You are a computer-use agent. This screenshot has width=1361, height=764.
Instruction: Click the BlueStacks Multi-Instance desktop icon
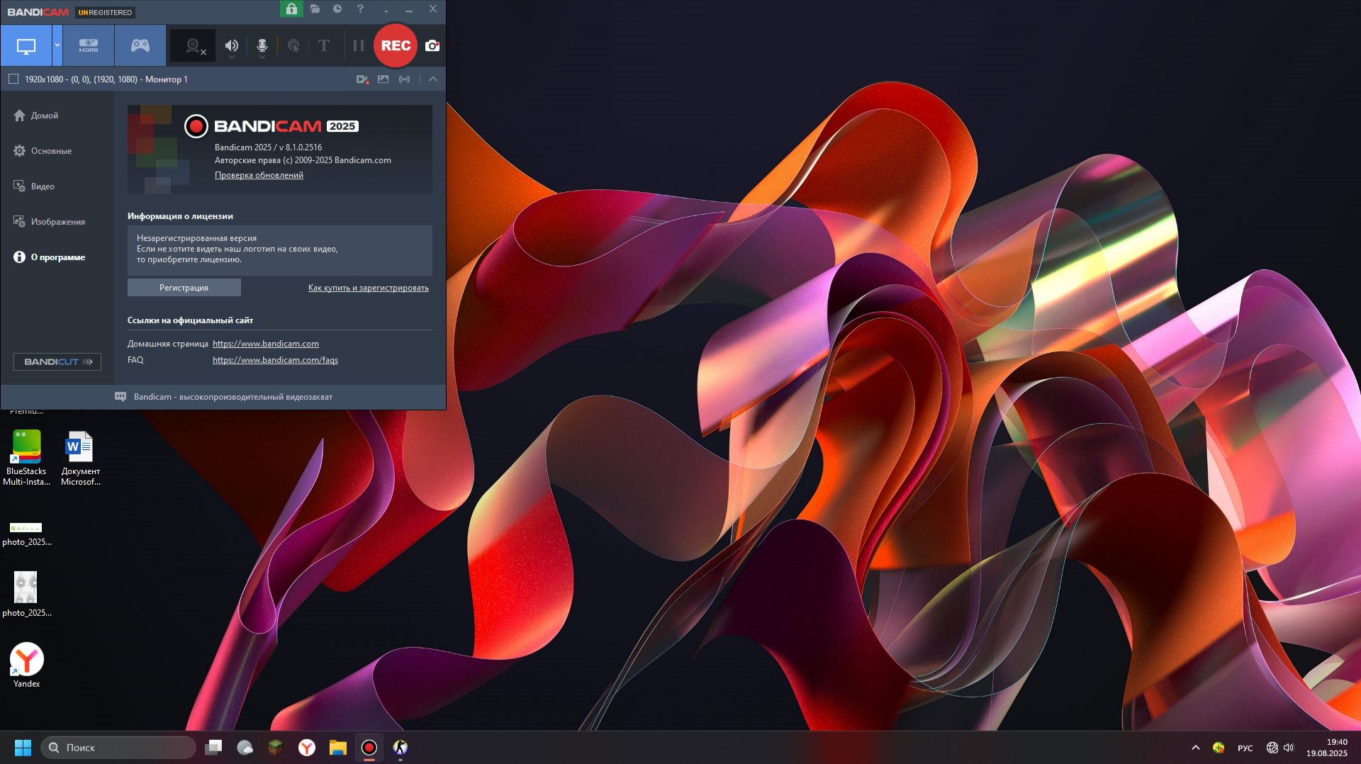pyautogui.click(x=26, y=458)
